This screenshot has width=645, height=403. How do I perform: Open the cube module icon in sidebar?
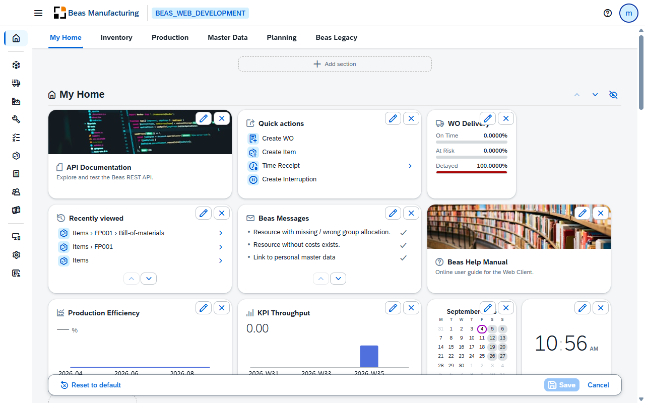click(x=16, y=65)
